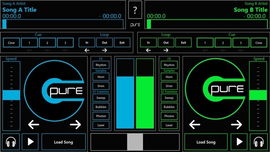Enable Rhythm FX on deck A
Screen dimensions: 270x152
pos(101,65)
